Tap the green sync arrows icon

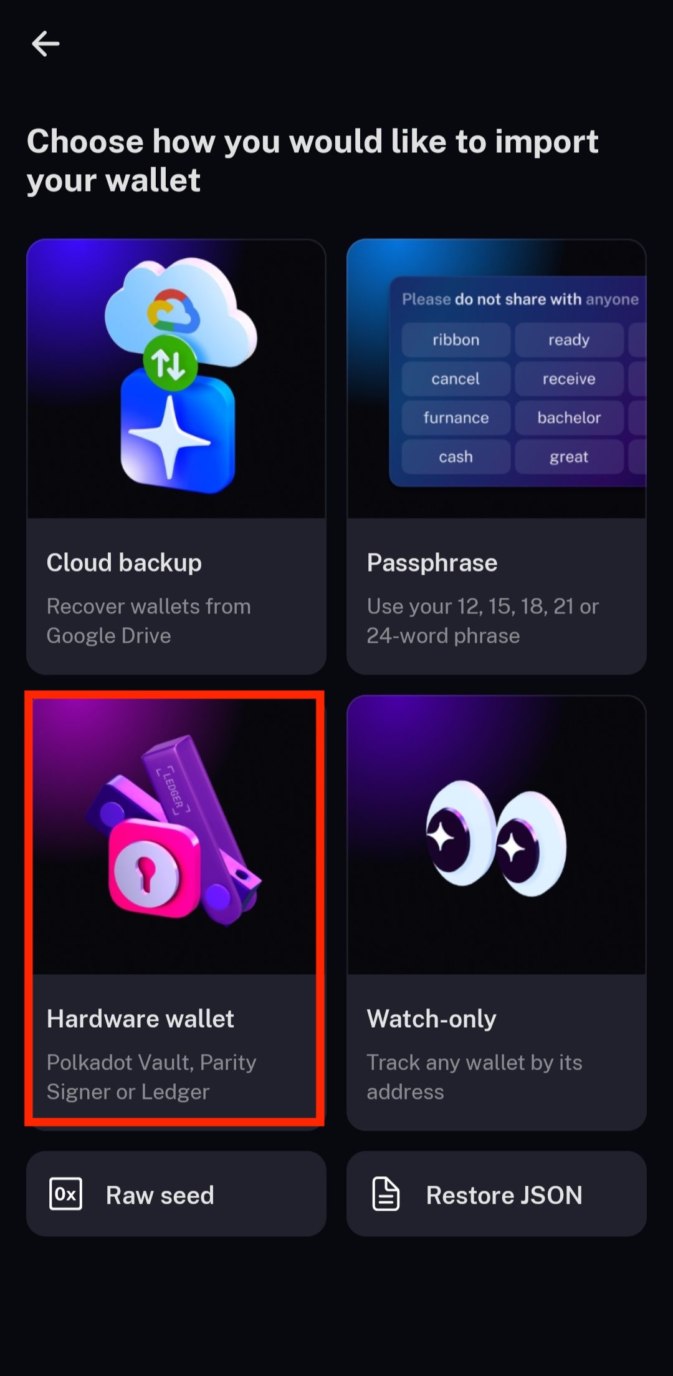[x=170, y=363]
